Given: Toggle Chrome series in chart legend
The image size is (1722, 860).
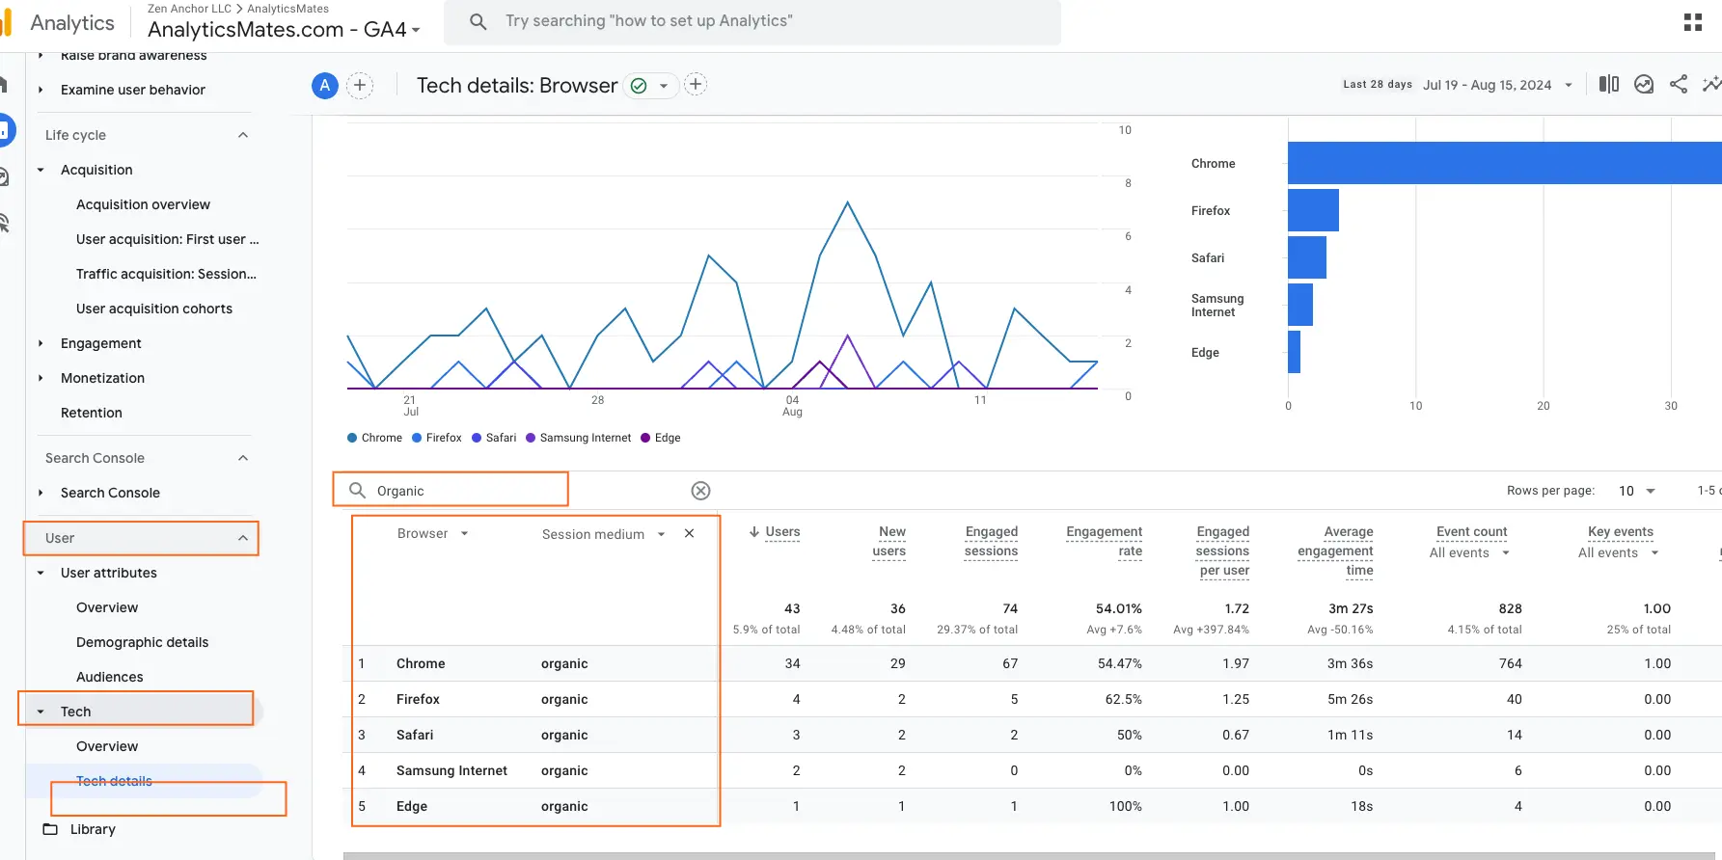Looking at the screenshot, I should (374, 438).
